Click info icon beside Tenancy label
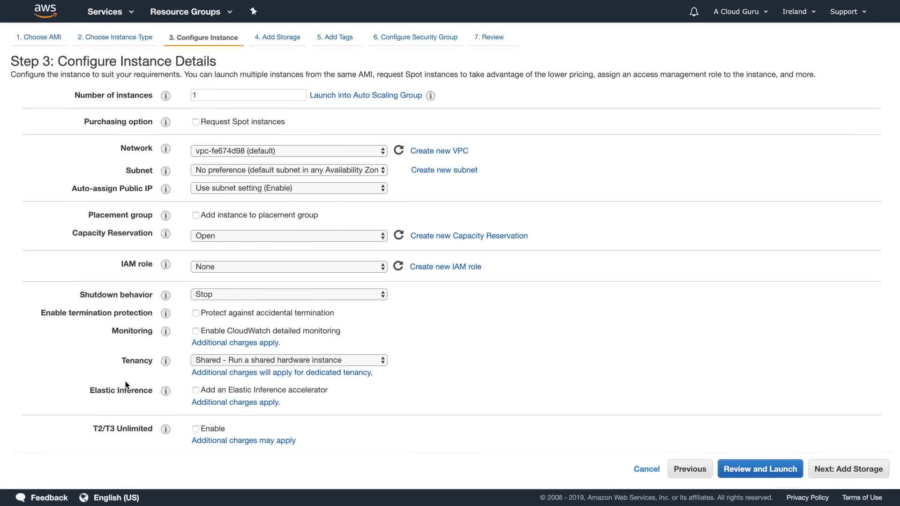This screenshot has height=506, width=900. (165, 361)
